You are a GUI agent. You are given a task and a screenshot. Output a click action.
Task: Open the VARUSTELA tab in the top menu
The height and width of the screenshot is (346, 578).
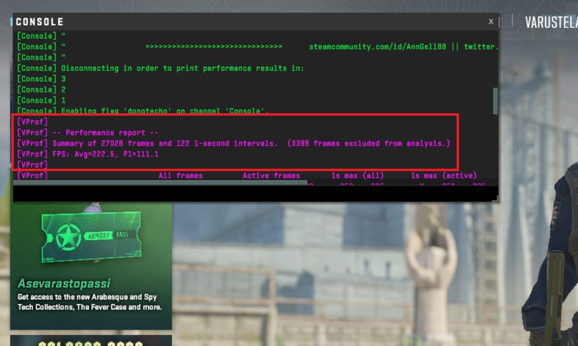(x=552, y=22)
